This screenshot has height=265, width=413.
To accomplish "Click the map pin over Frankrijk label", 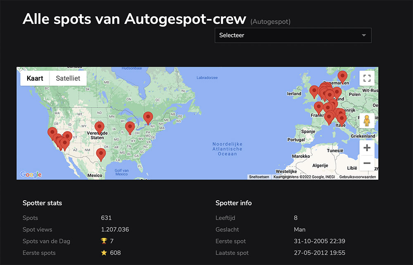I will (x=319, y=108).
